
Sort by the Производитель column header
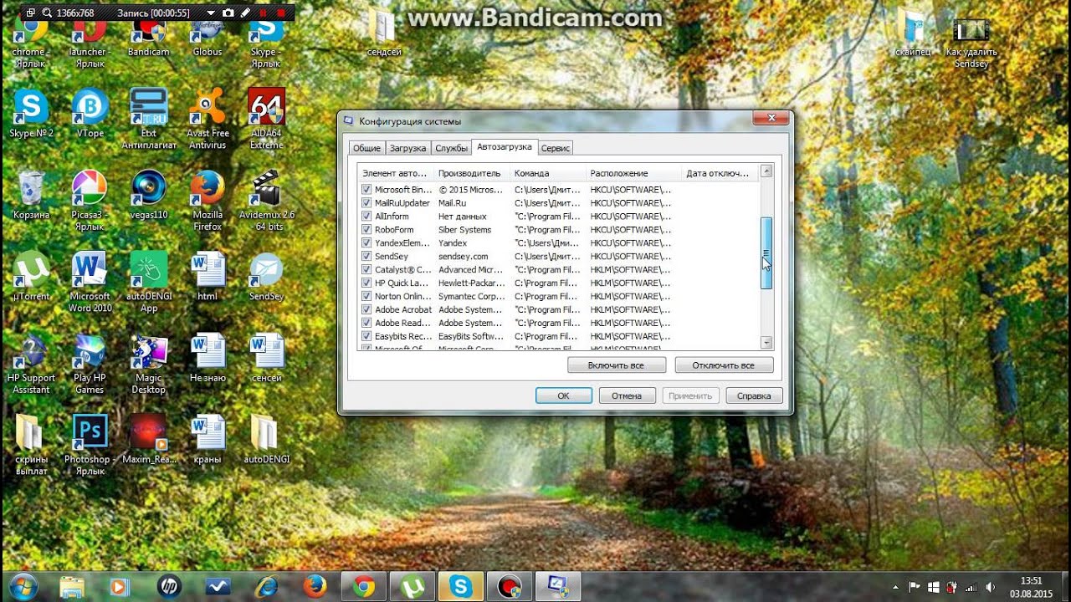[x=471, y=173]
